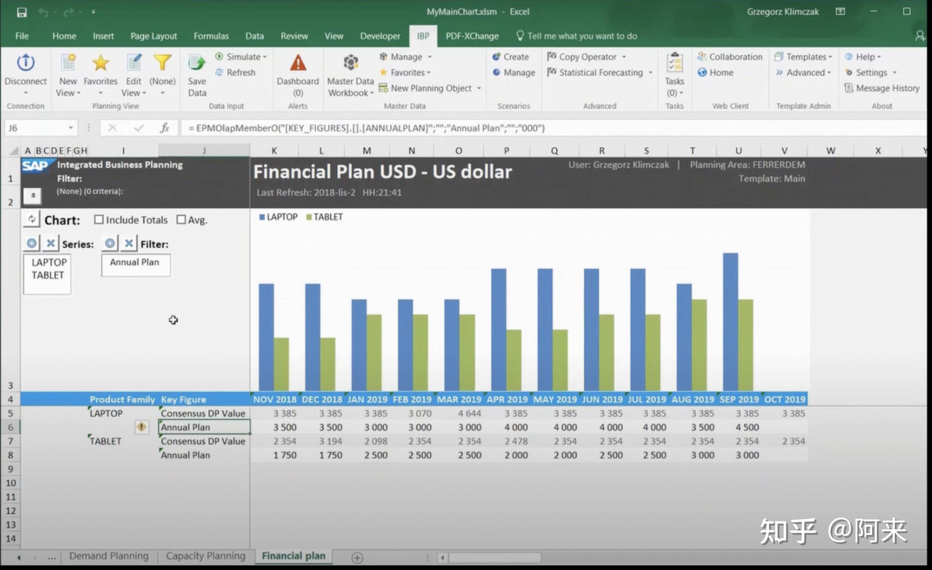Click the chart refresh icon beside Chart label
The height and width of the screenshot is (570, 932).
tap(32, 219)
